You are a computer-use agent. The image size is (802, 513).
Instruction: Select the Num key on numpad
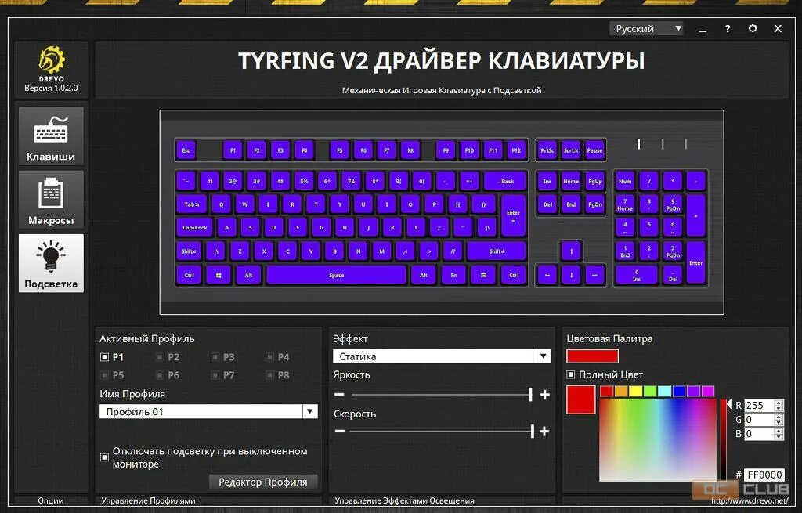tap(625, 181)
